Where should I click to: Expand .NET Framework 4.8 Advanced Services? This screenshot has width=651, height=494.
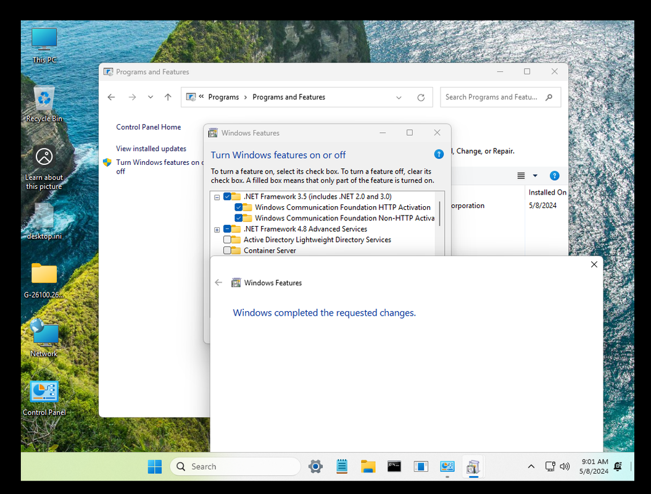[x=217, y=230]
